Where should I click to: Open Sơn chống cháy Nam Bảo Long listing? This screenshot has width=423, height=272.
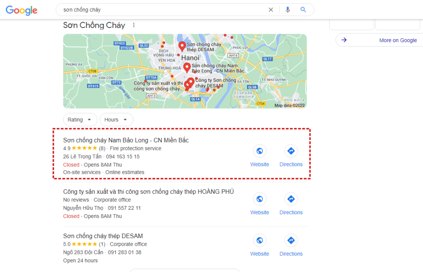126,140
